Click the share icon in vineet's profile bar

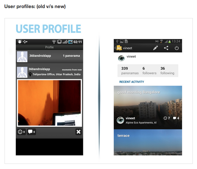(x=166, y=48)
